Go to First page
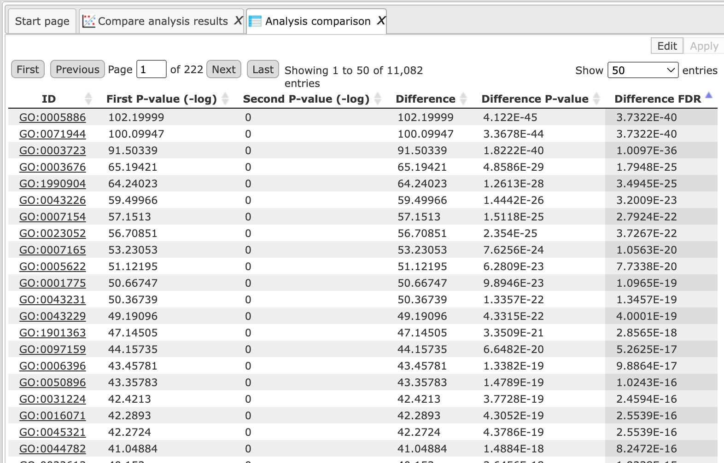The width and height of the screenshot is (724, 463). click(x=28, y=69)
